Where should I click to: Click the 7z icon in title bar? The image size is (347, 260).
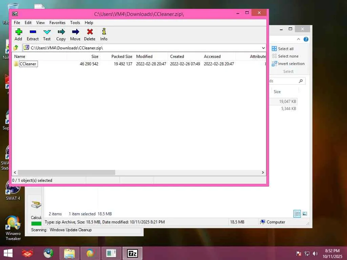click(x=15, y=14)
